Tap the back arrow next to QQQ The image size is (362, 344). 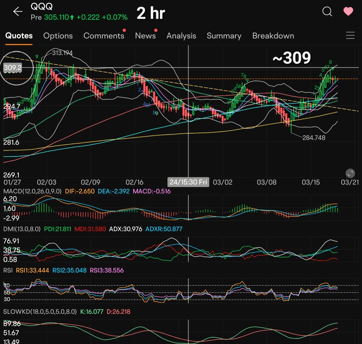click(x=18, y=12)
